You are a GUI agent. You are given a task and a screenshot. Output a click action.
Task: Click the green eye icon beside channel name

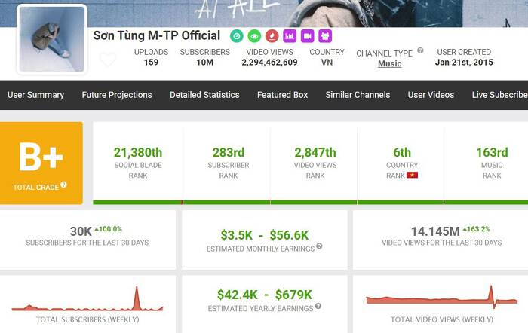(253, 35)
